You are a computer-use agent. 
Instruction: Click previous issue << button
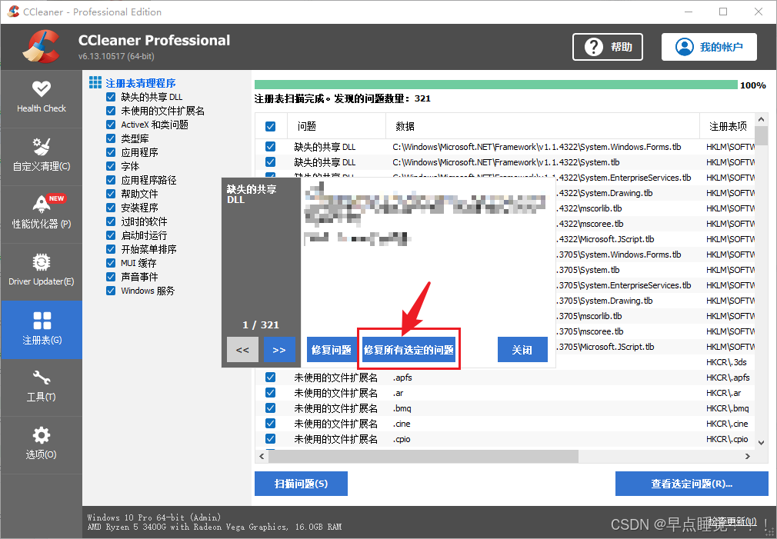pyautogui.click(x=242, y=350)
